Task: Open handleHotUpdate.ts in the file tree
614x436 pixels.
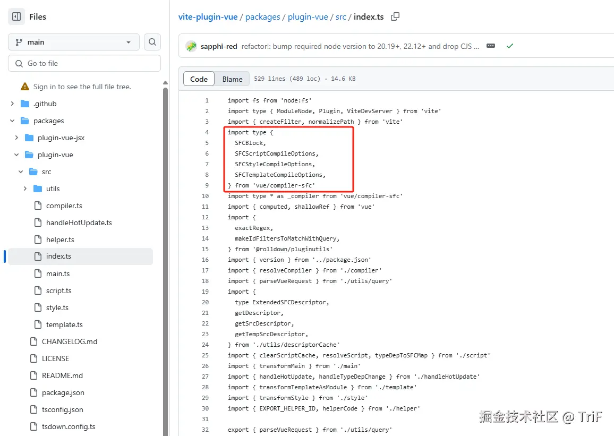Action: pyautogui.click(x=79, y=223)
